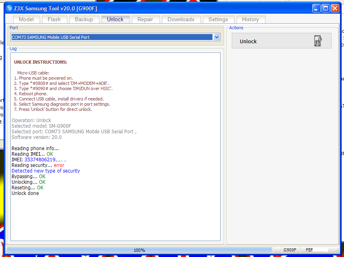Click the 'Unlock done' line in the log
Screen dimensions: 344x257
[25, 193]
